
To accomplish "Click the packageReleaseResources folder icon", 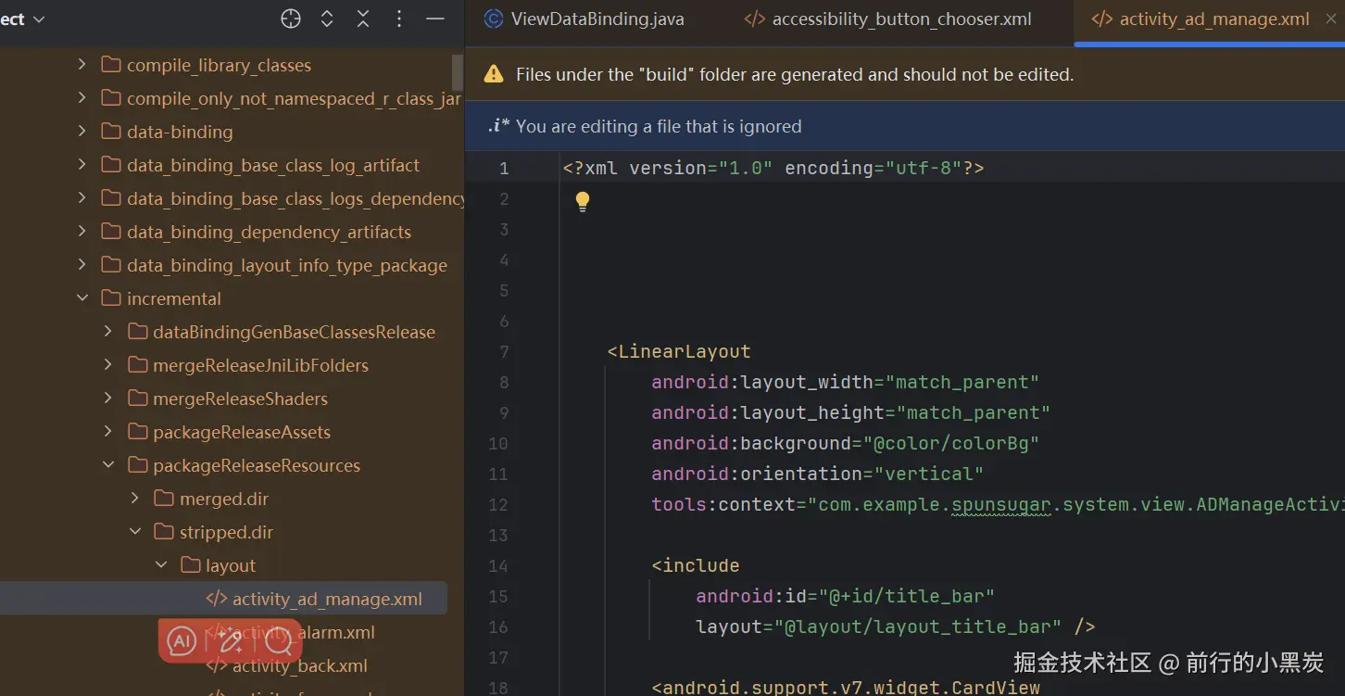I will [x=137, y=465].
